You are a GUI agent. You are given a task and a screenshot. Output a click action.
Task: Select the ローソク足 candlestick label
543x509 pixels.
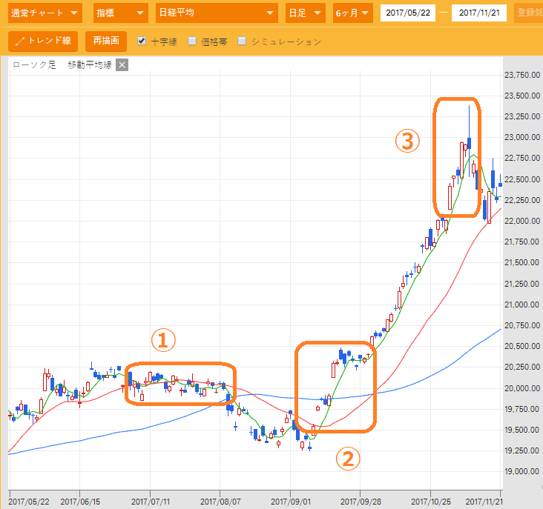pyautogui.click(x=35, y=65)
